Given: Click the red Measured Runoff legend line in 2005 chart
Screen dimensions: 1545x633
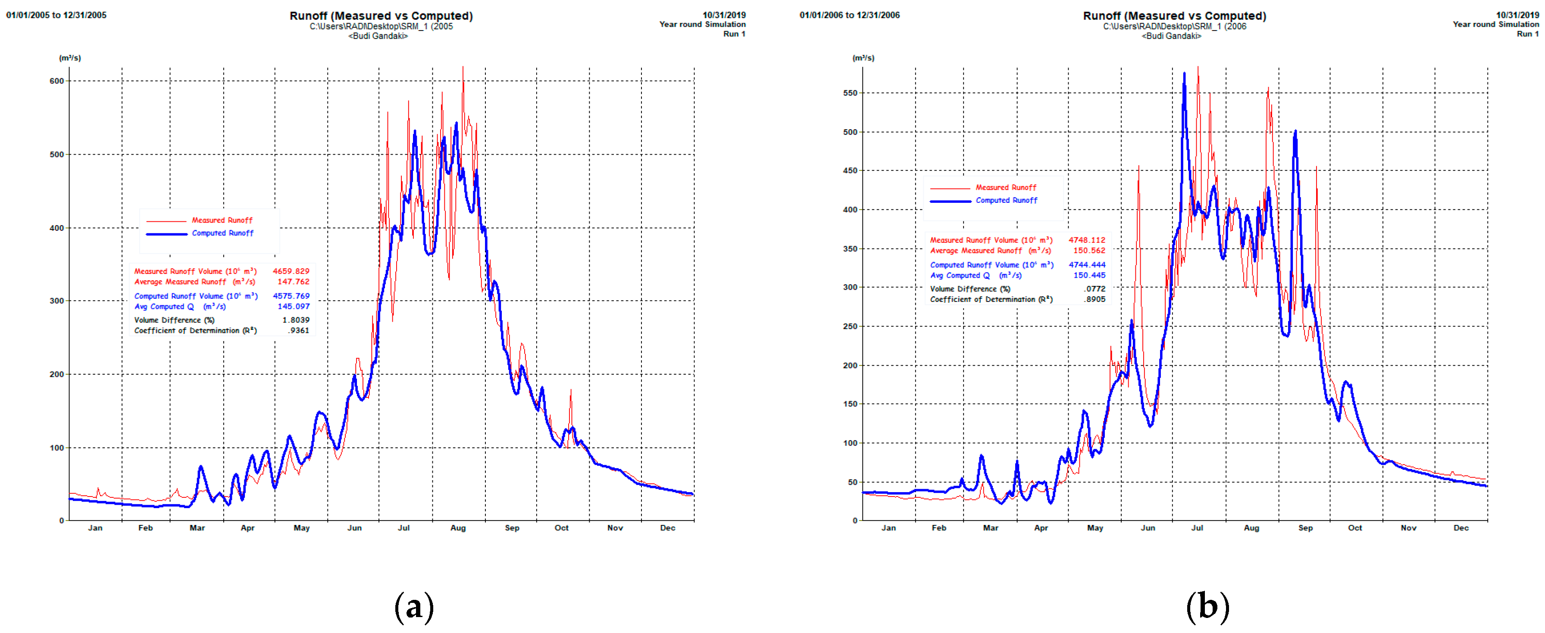Looking at the screenshot, I should point(166,221).
